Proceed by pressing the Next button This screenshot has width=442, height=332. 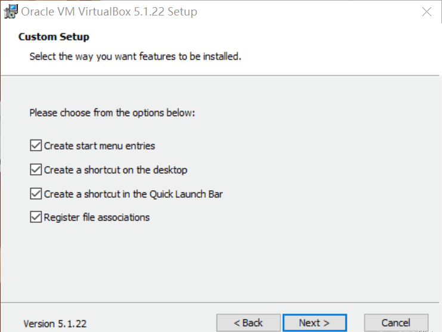(x=314, y=322)
